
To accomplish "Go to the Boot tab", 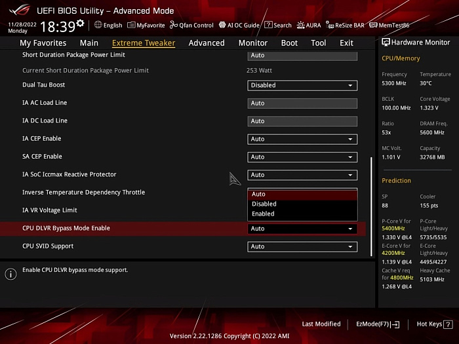I will [289, 43].
